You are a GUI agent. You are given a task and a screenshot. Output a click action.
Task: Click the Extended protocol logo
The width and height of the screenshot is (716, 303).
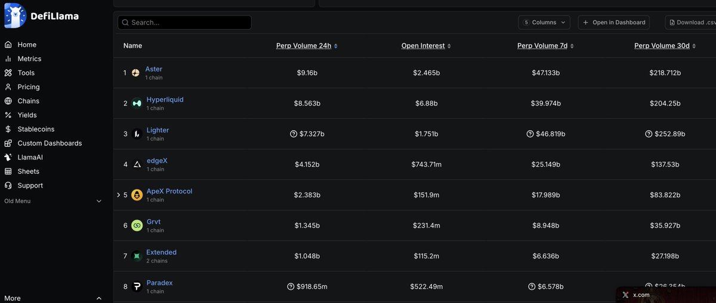click(137, 256)
